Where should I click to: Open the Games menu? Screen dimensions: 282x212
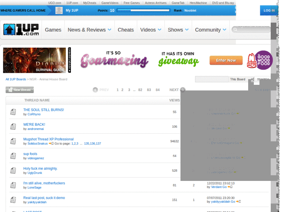[53, 30]
